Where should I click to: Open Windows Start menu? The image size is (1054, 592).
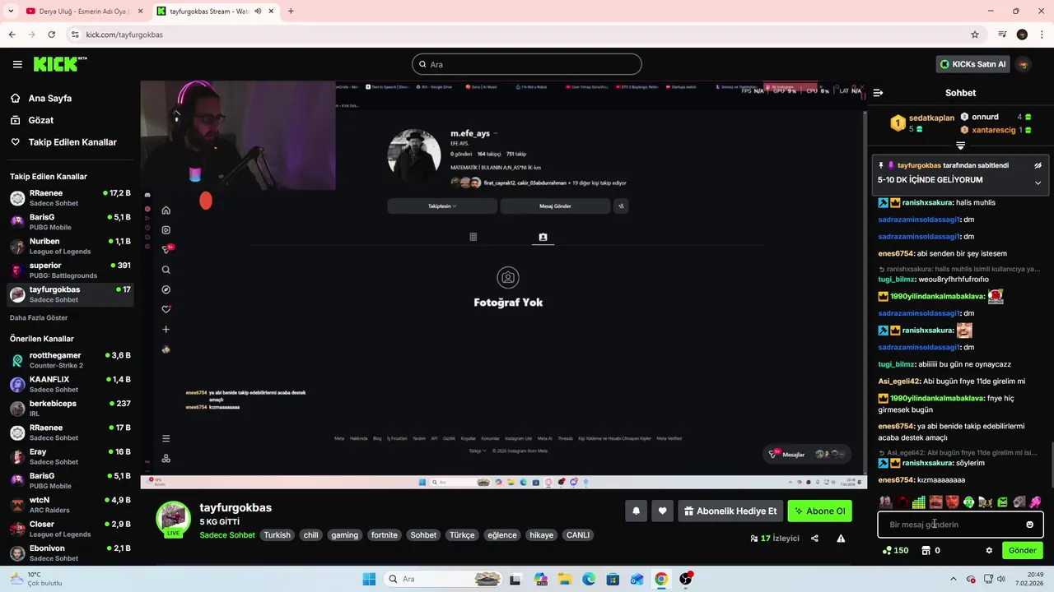pyautogui.click(x=369, y=579)
